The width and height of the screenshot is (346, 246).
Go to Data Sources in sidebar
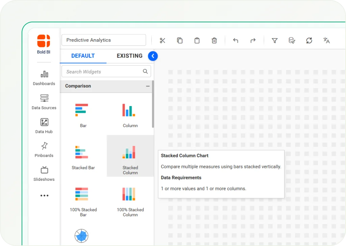pyautogui.click(x=44, y=102)
